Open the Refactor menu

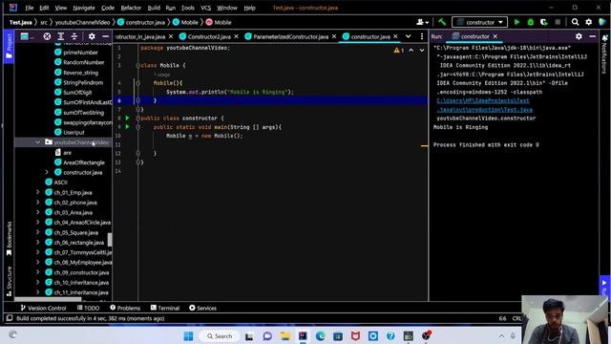click(x=131, y=8)
